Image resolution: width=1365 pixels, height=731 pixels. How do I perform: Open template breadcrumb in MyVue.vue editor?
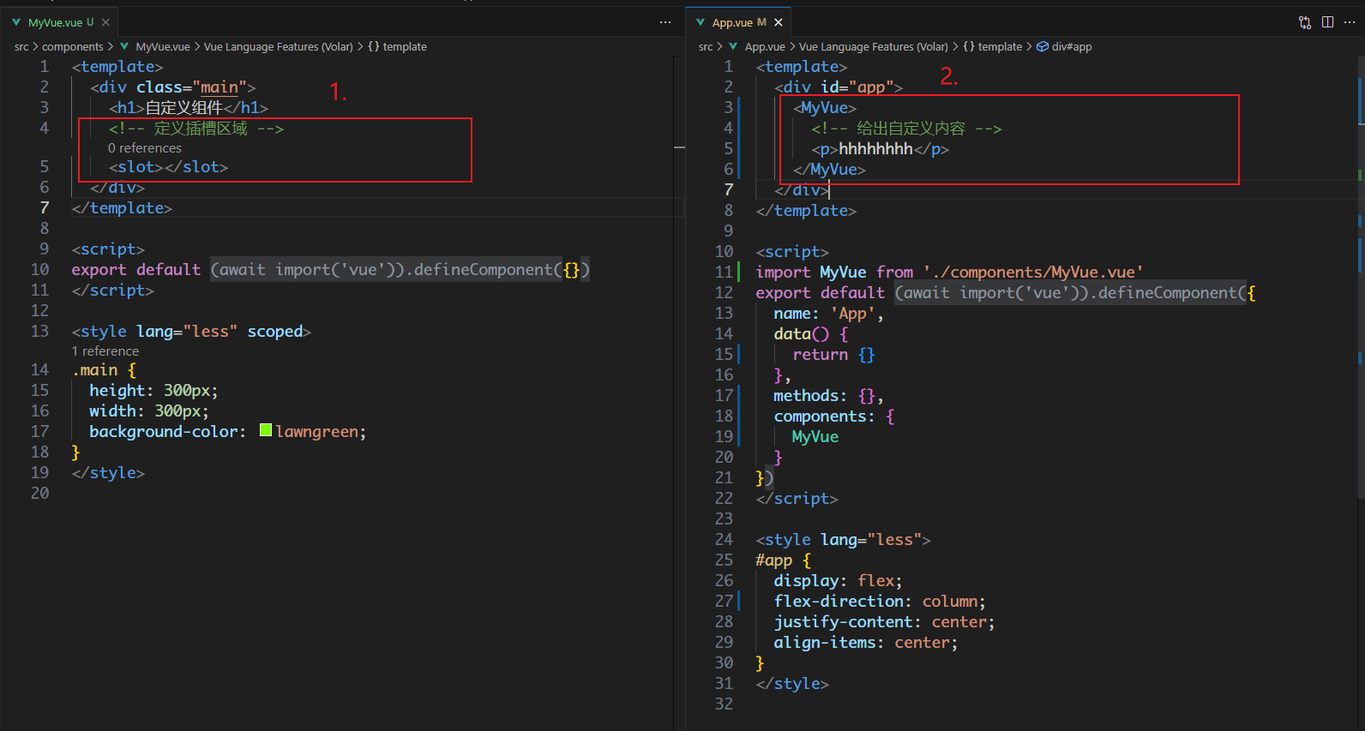[405, 46]
